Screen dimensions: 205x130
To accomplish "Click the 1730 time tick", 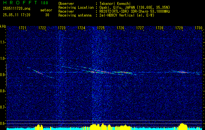I will tap(198, 28).
